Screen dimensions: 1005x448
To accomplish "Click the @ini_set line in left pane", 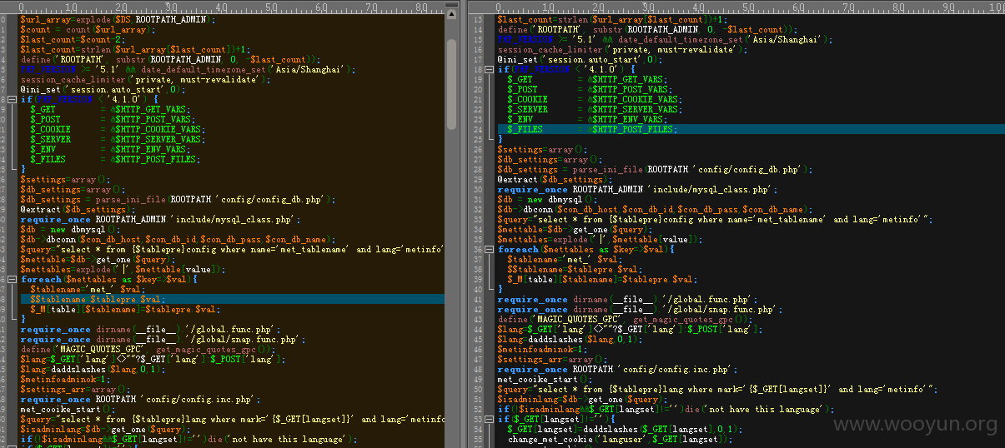I will point(102,89).
